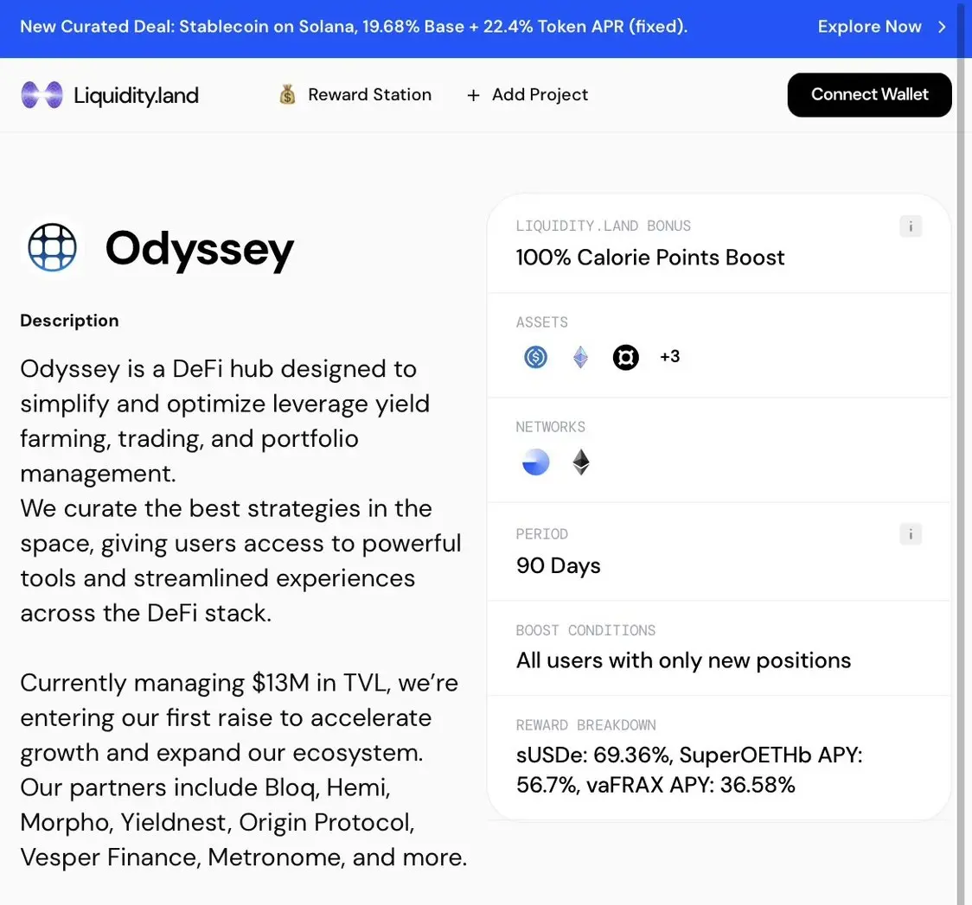Open the info icon beside Period
Screen dimensions: 972x905
pyautogui.click(x=910, y=534)
